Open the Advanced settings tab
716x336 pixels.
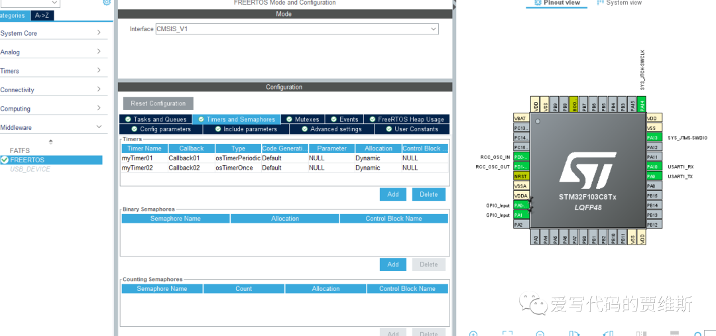331,129
